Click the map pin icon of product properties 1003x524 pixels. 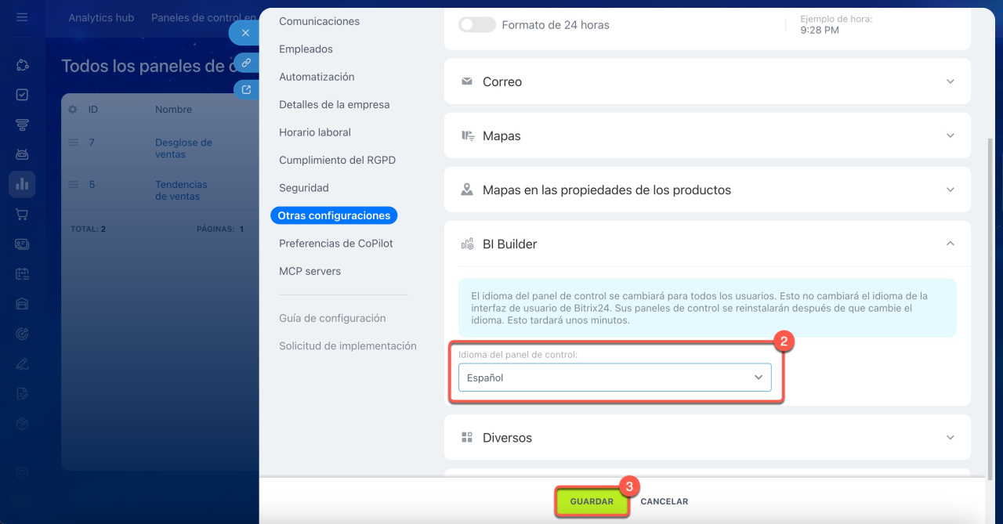467,190
